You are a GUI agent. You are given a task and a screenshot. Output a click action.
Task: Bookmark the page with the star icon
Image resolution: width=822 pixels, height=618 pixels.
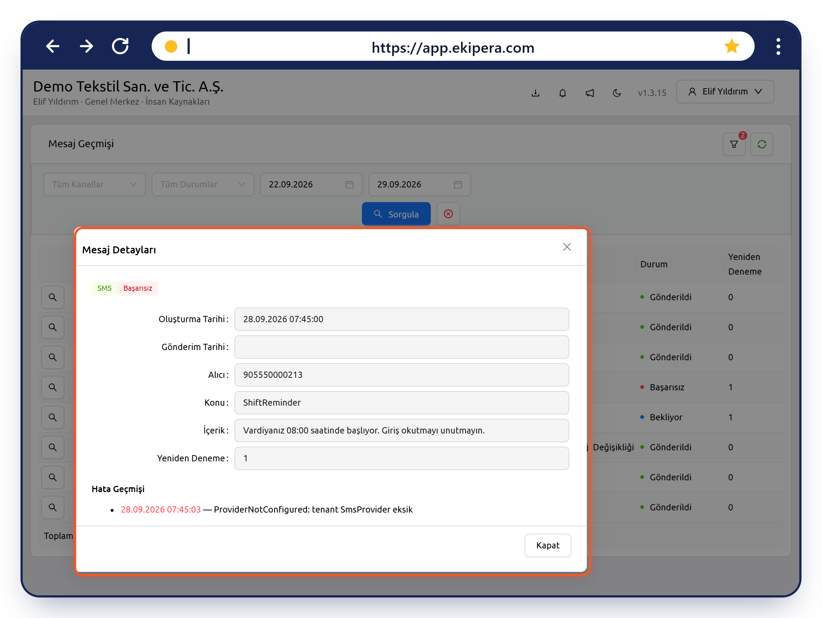(x=731, y=46)
